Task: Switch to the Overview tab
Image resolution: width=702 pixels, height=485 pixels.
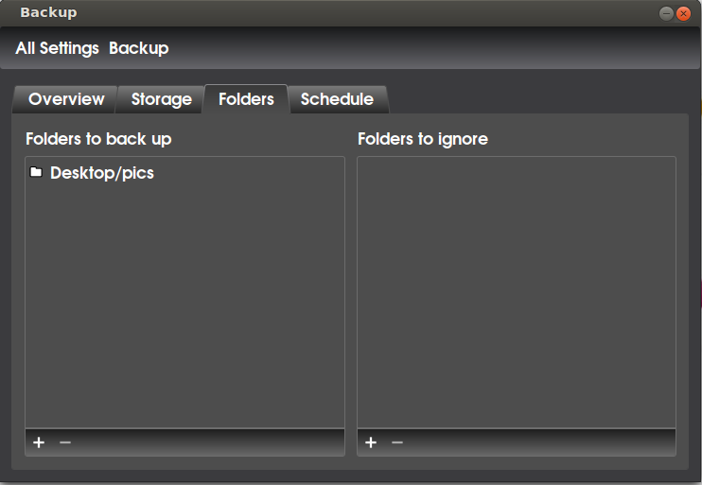Action: [x=66, y=99]
